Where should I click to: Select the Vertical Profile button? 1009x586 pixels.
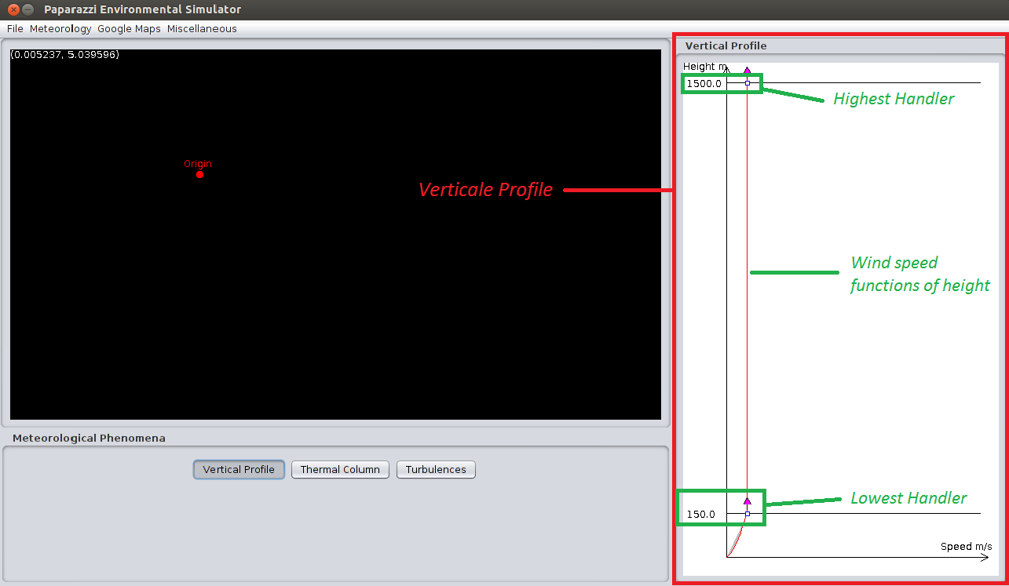[x=239, y=470]
